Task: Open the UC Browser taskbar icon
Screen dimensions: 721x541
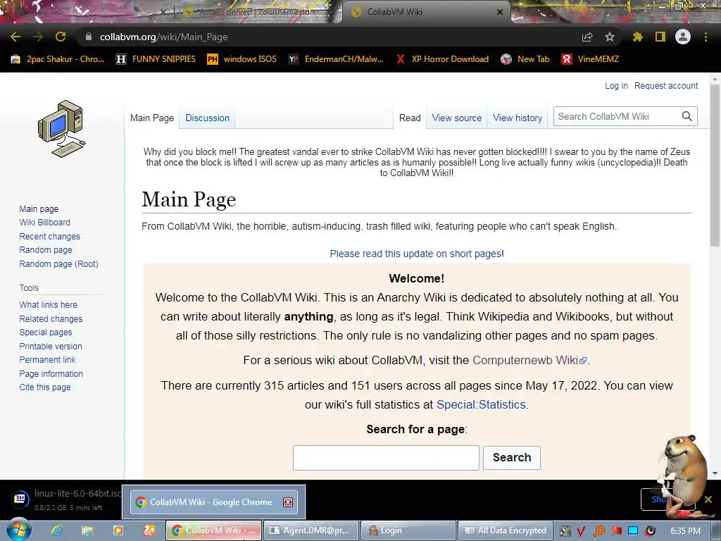Action: click(x=149, y=530)
